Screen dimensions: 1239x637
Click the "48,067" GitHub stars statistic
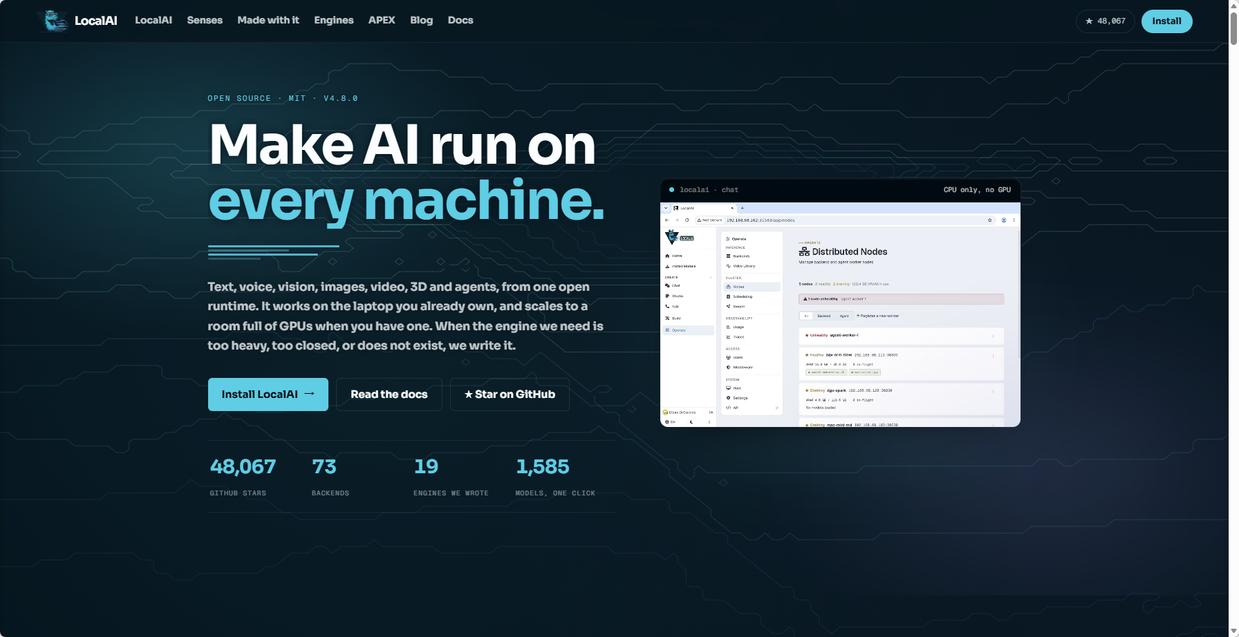(x=243, y=467)
